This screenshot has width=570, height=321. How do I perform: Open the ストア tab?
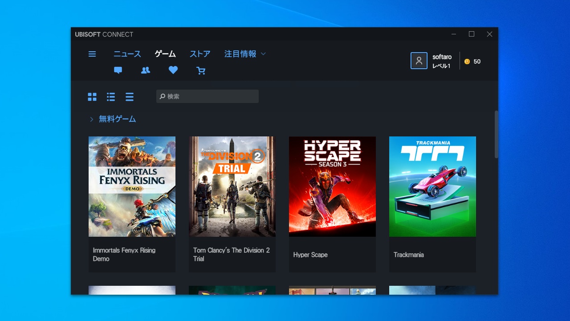(x=200, y=54)
